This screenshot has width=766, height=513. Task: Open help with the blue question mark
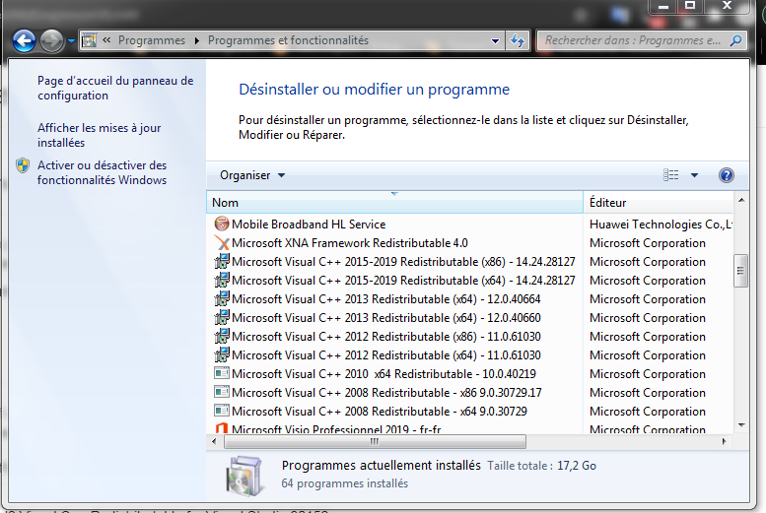[x=727, y=174]
